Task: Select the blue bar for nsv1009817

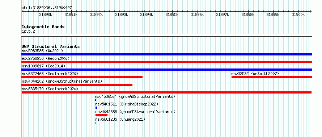Action: pyautogui.click(x=166, y=70)
